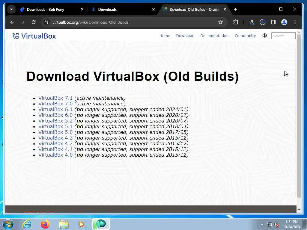Open the Community menu item
The width and height of the screenshot is (307, 230).
point(245,36)
